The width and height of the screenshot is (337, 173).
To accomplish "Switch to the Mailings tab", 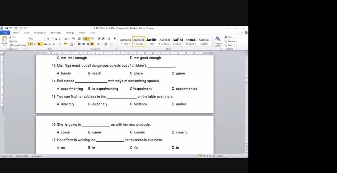I will point(70,33).
